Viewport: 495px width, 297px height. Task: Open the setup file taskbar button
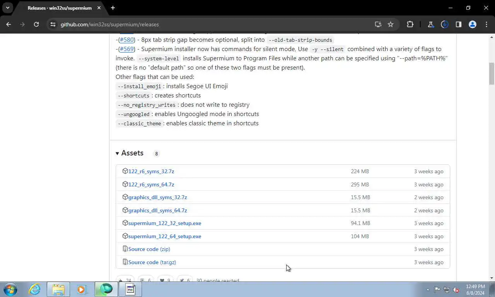click(x=130, y=289)
